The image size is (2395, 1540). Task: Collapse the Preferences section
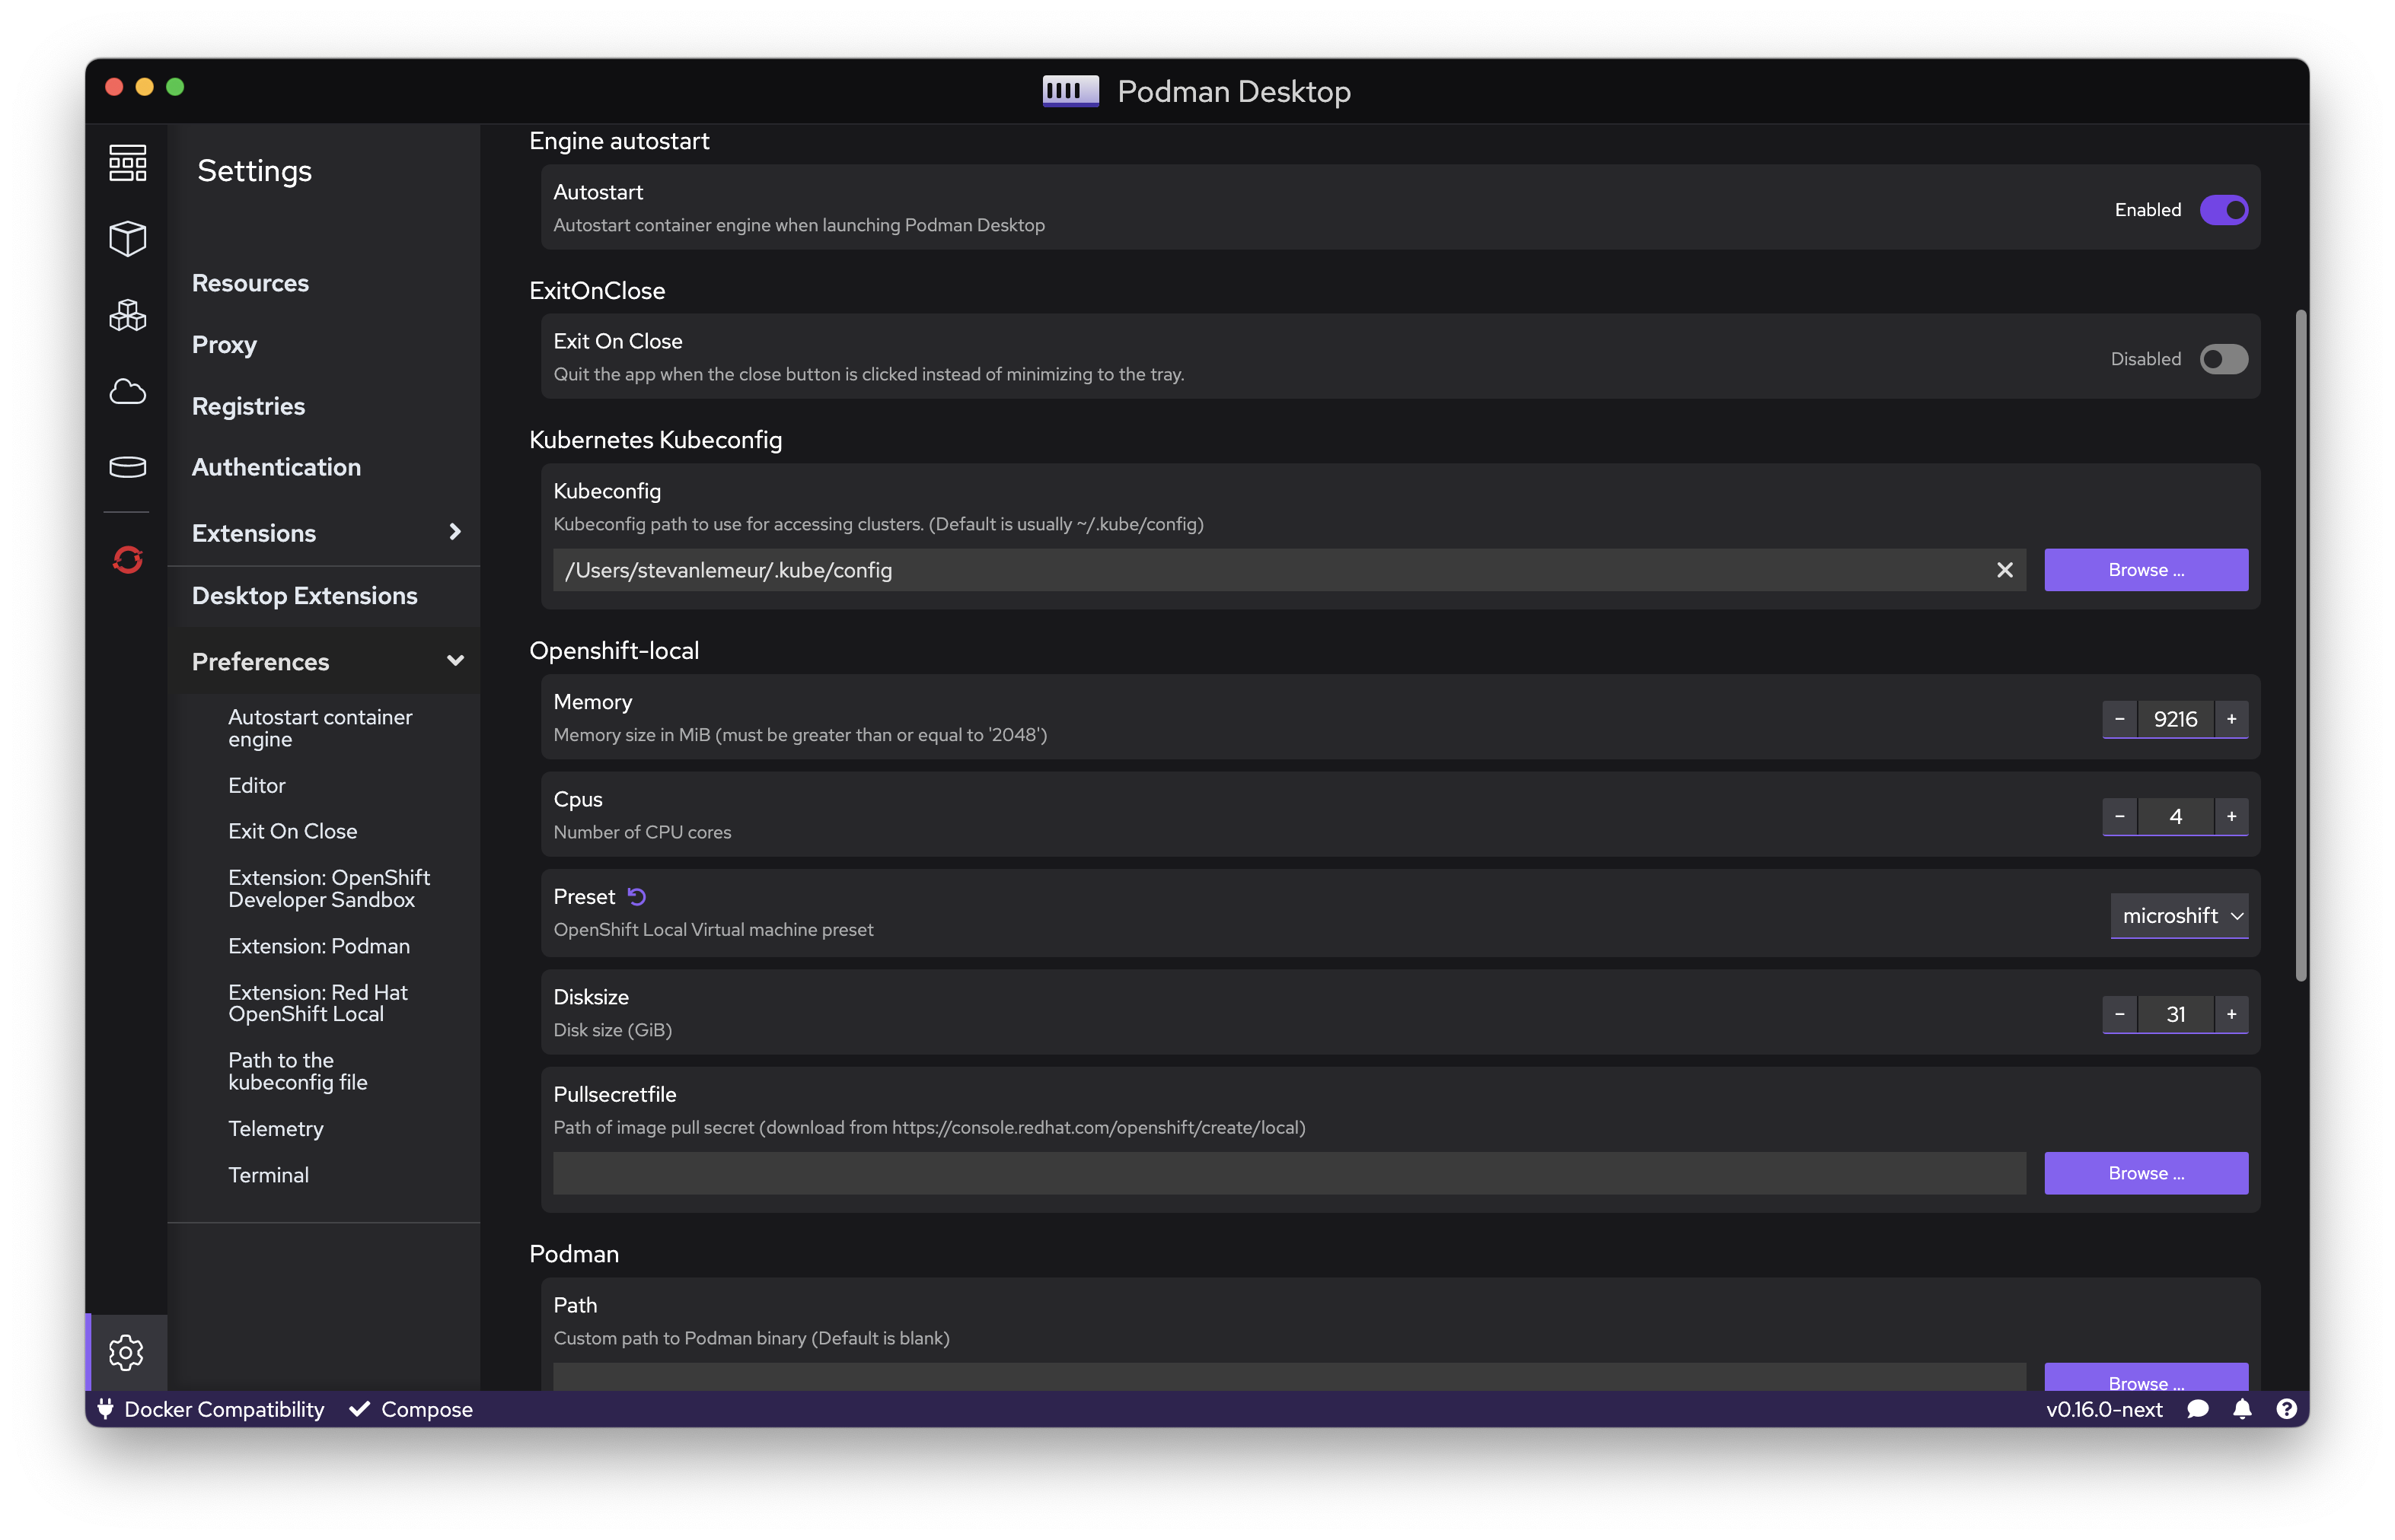(455, 660)
